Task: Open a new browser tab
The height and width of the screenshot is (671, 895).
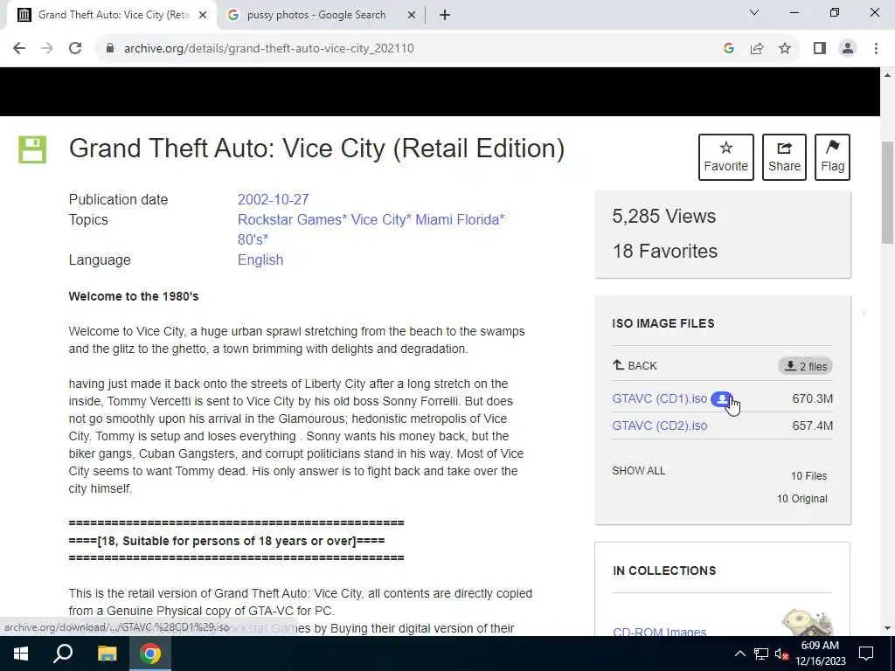Action: click(445, 15)
